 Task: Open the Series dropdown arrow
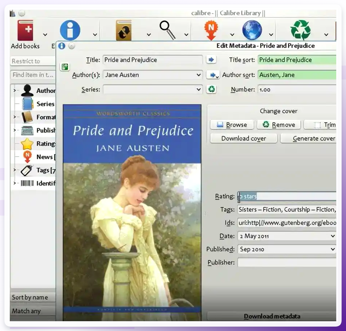click(199, 90)
